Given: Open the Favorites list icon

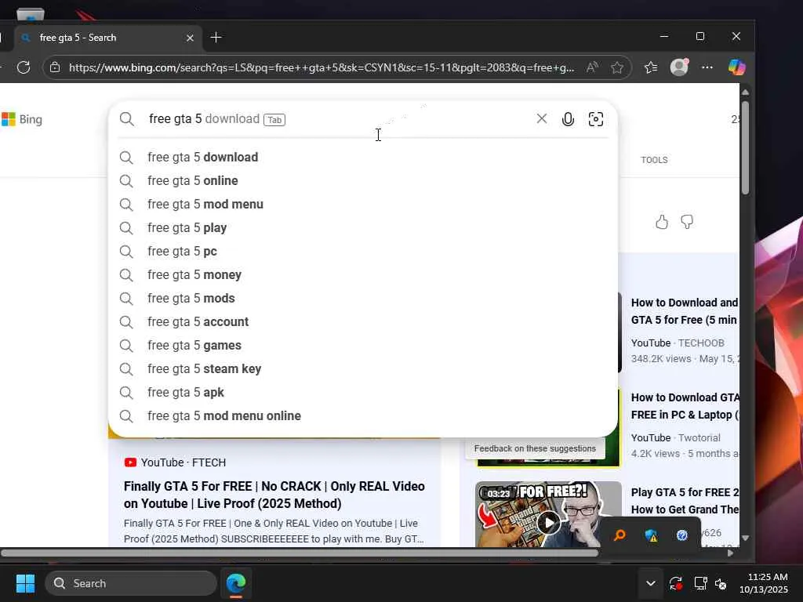Looking at the screenshot, I should pos(651,67).
